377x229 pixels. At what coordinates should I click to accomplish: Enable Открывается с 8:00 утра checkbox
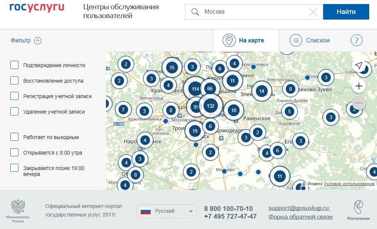(x=14, y=152)
